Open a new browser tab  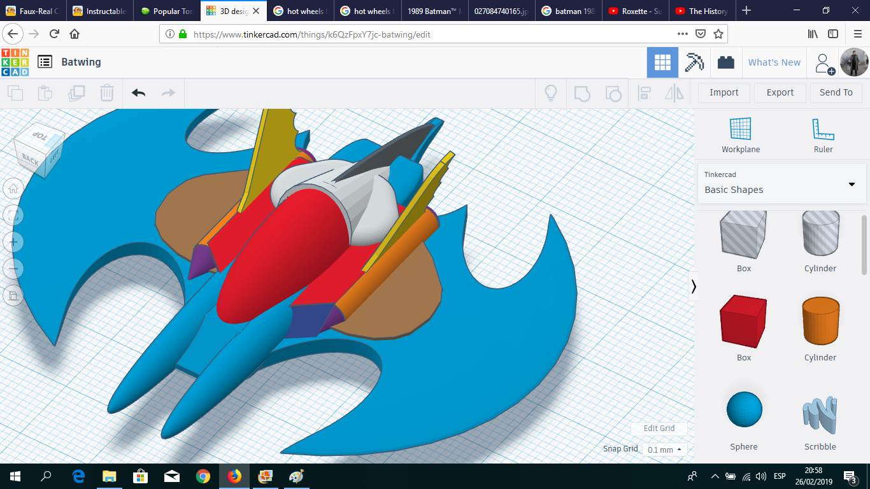click(x=747, y=11)
